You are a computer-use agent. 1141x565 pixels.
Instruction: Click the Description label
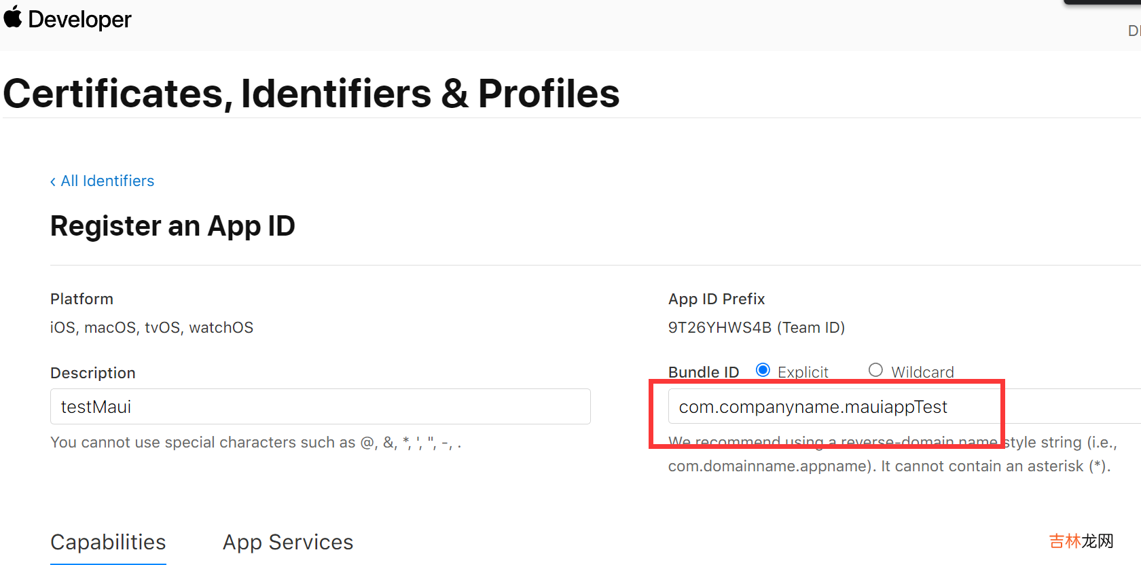coord(93,373)
